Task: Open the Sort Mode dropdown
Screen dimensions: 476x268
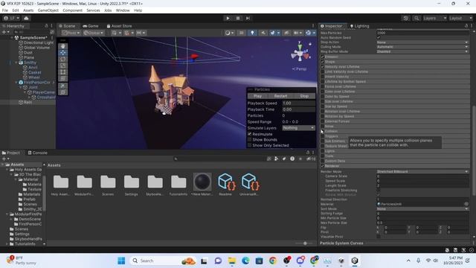Action: (x=422, y=208)
